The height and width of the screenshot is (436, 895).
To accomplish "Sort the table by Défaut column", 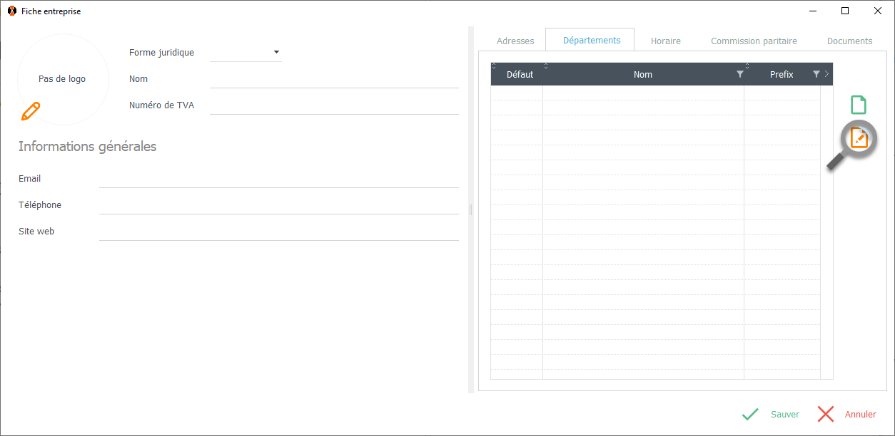I will click(520, 74).
